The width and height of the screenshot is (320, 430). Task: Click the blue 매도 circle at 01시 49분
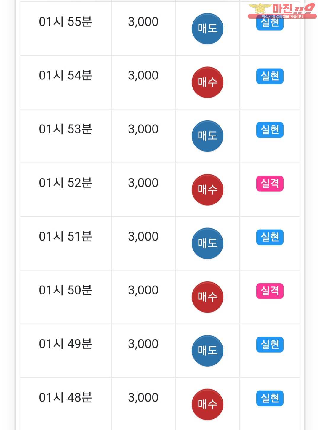pos(207,351)
